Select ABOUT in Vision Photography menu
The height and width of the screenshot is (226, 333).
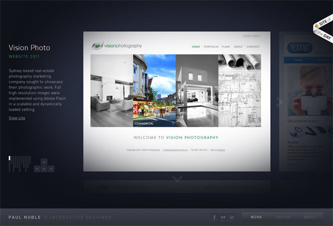(x=239, y=47)
